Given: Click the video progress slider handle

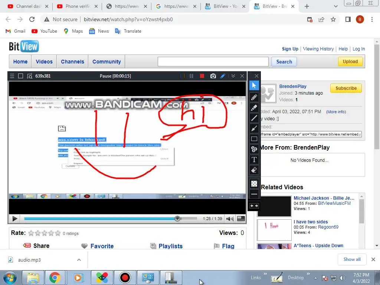Looking at the screenshot, I should (x=177, y=219).
